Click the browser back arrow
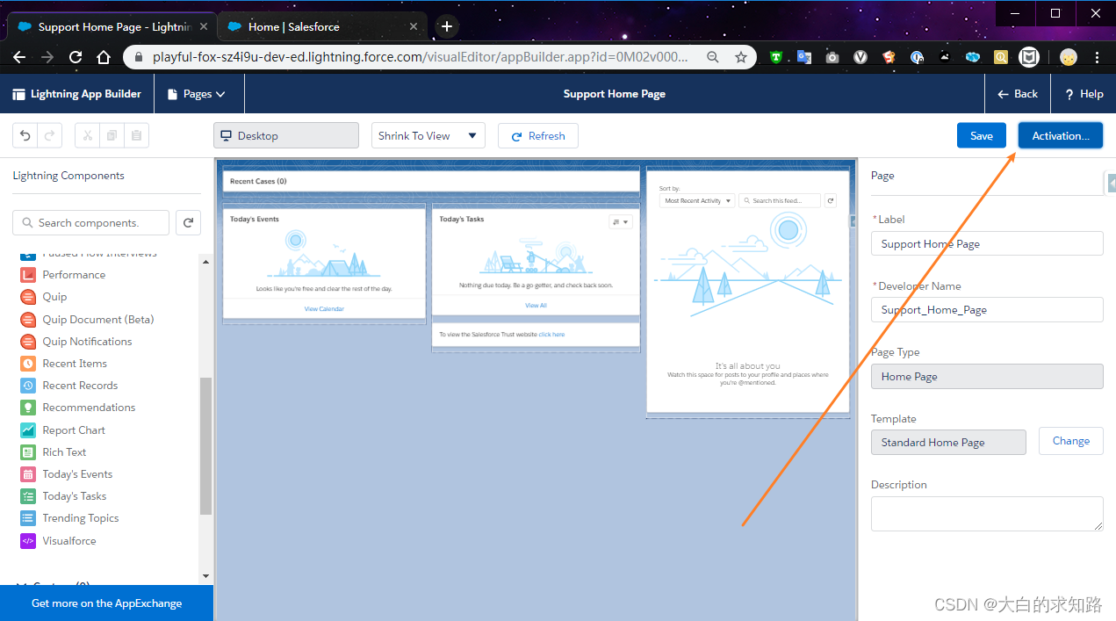Viewport: 1116px width, 621px height. click(x=19, y=57)
